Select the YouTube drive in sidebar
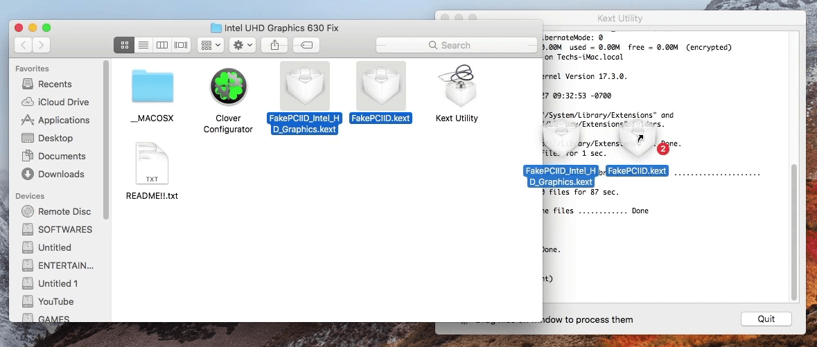 click(55, 302)
